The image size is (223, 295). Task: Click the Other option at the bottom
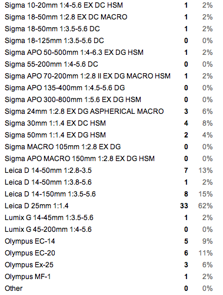(14, 289)
